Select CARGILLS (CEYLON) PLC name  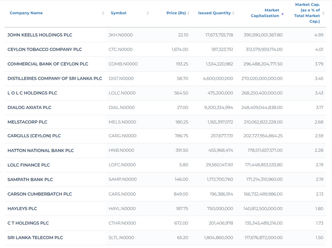(x=34, y=136)
